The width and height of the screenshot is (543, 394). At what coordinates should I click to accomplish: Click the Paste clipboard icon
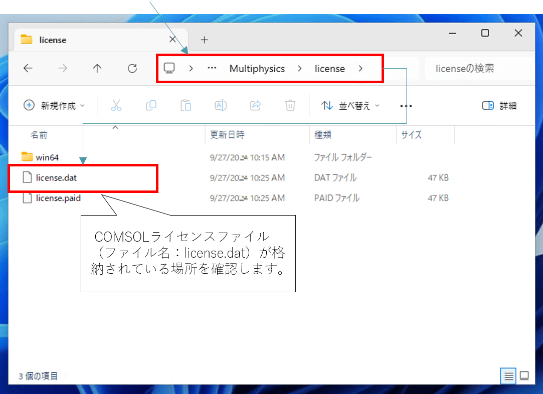(x=186, y=105)
